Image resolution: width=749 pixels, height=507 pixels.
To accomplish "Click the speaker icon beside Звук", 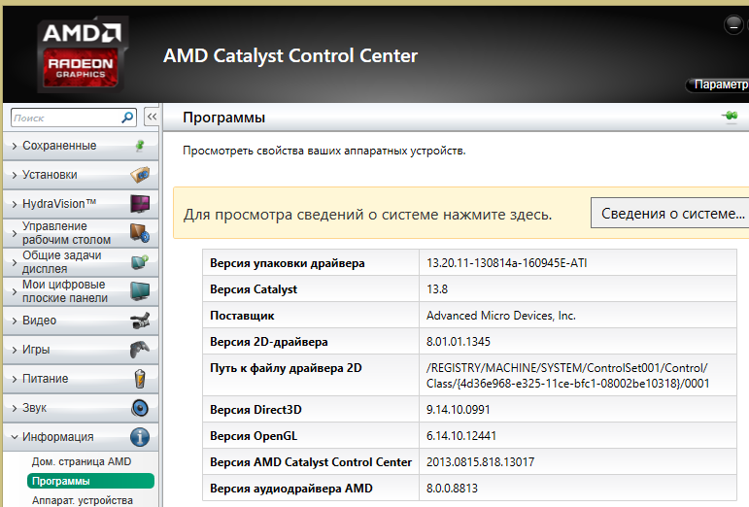I will tap(140, 408).
